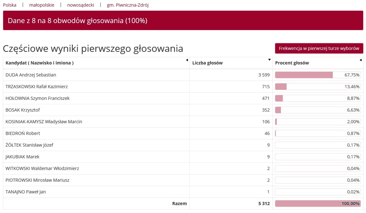This screenshot has width=366, height=213.
Task: Go to the małopolskie breadcrumb link
Action: (42, 5)
